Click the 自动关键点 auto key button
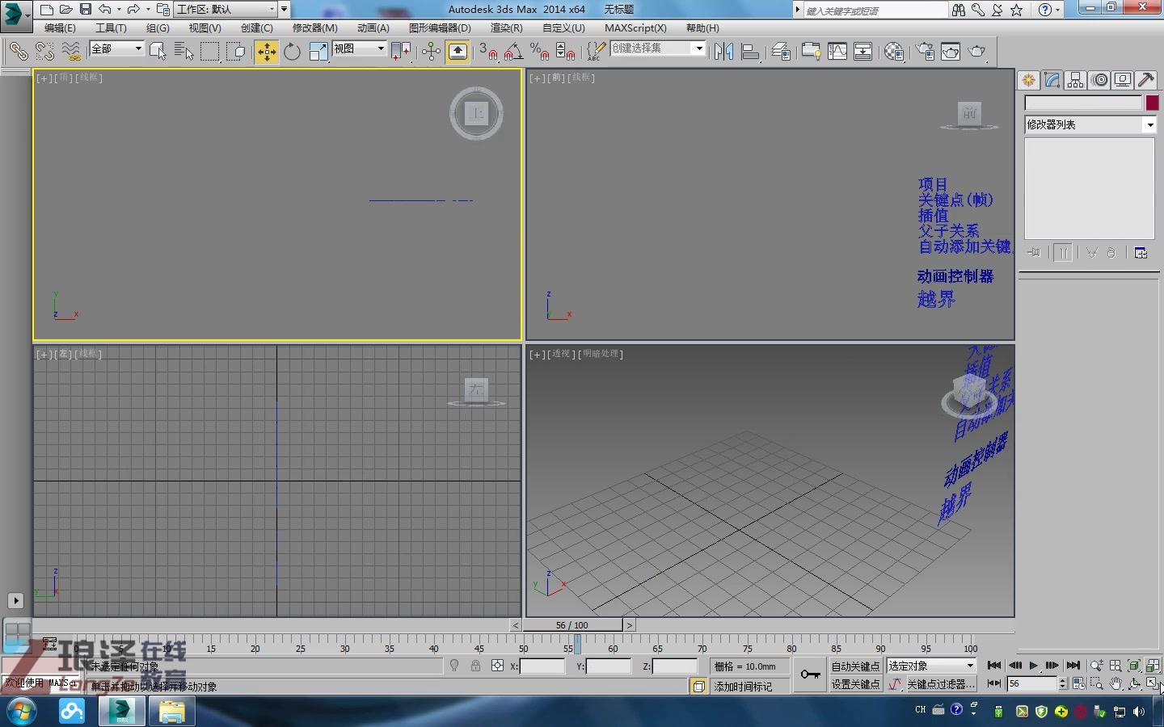Screen dimensions: 1164x727 [x=855, y=666]
